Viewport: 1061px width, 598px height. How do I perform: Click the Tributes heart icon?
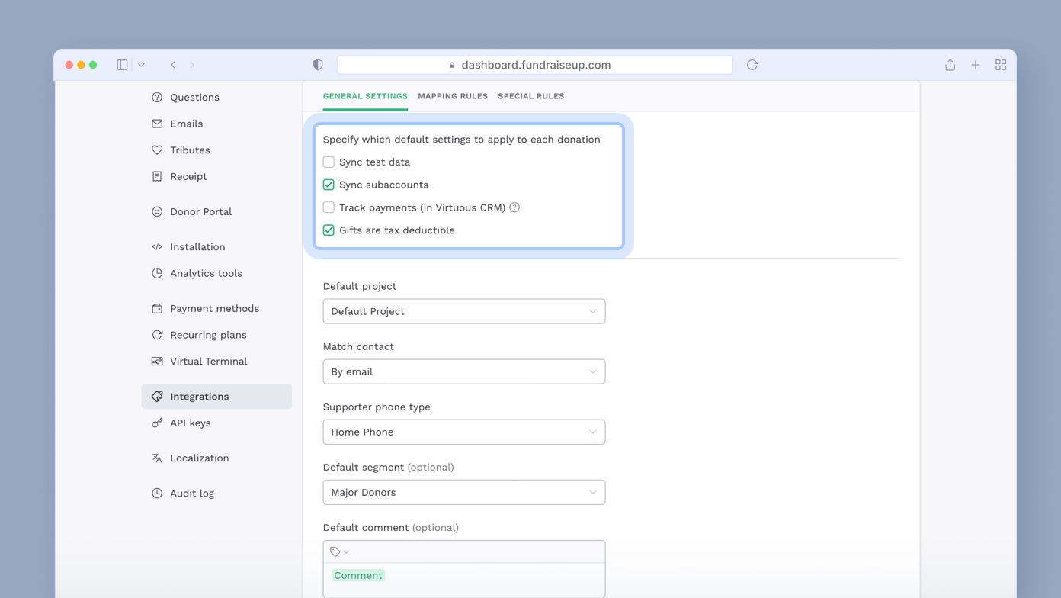pos(156,149)
